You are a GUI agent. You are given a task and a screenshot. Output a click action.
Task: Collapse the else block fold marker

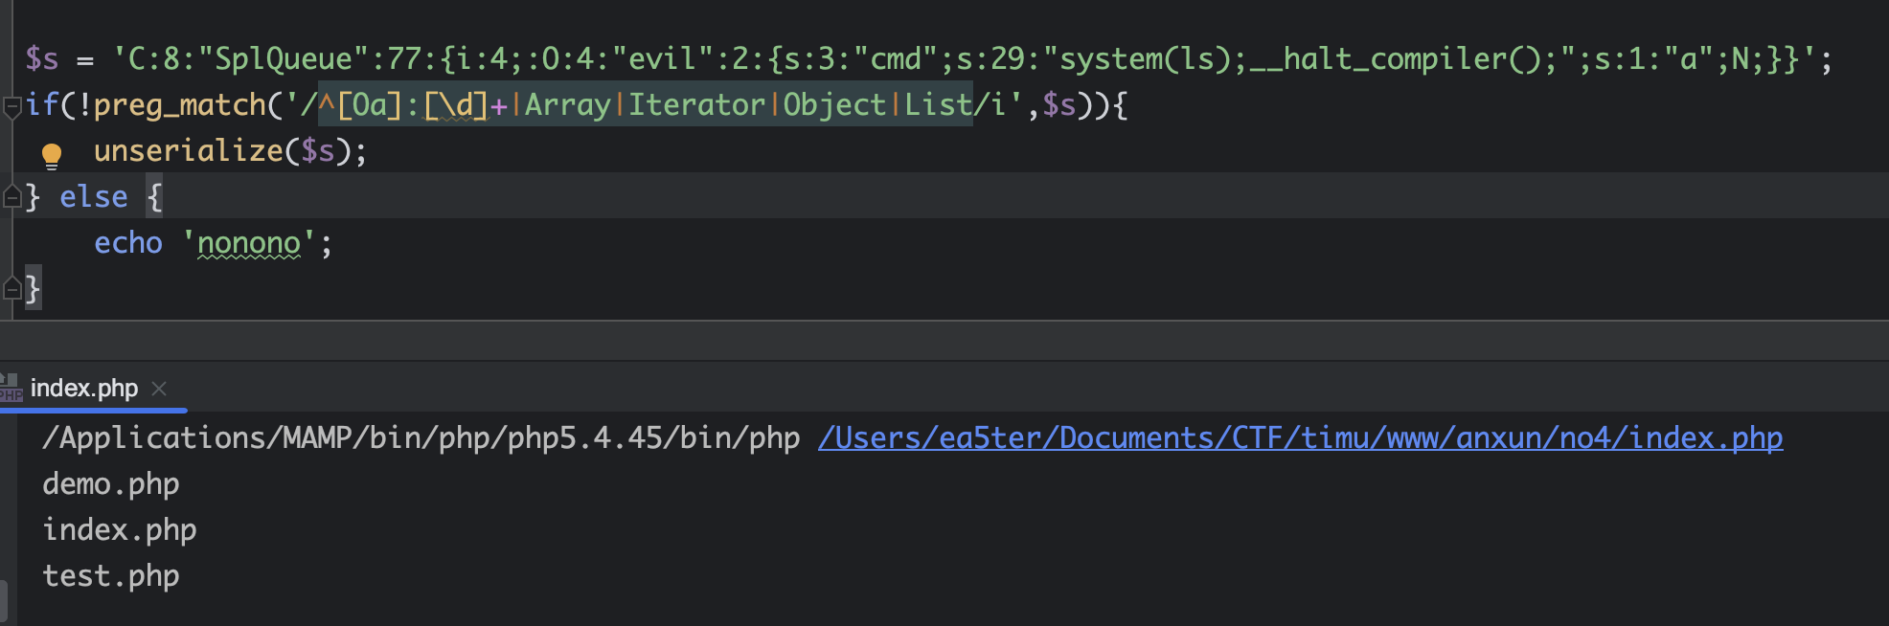click(x=12, y=197)
